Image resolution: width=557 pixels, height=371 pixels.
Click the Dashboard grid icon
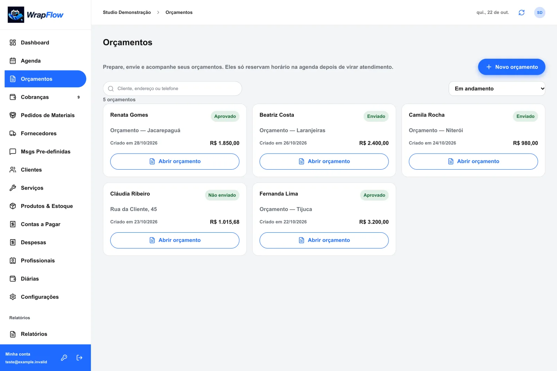click(x=13, y=42)
